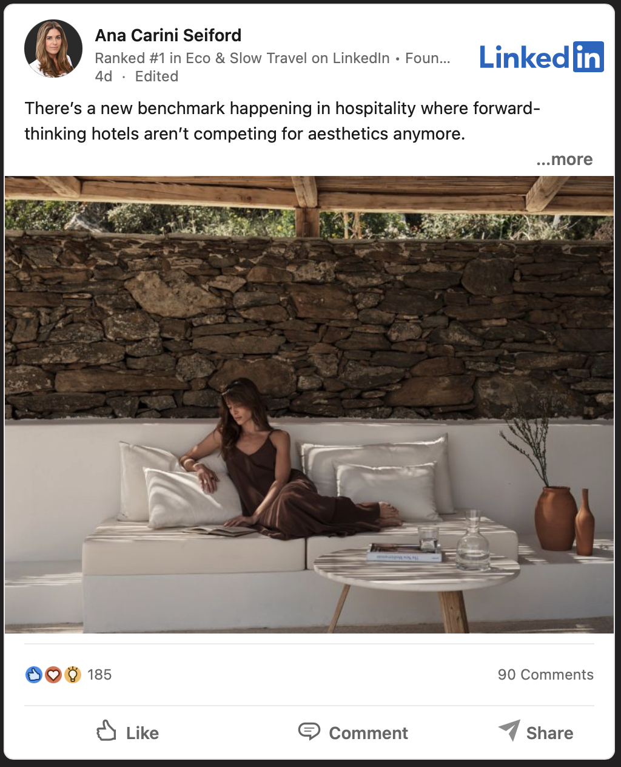Click the post text about hospitality benchmark
Screen dimensions: 621x767
(283, 121)
